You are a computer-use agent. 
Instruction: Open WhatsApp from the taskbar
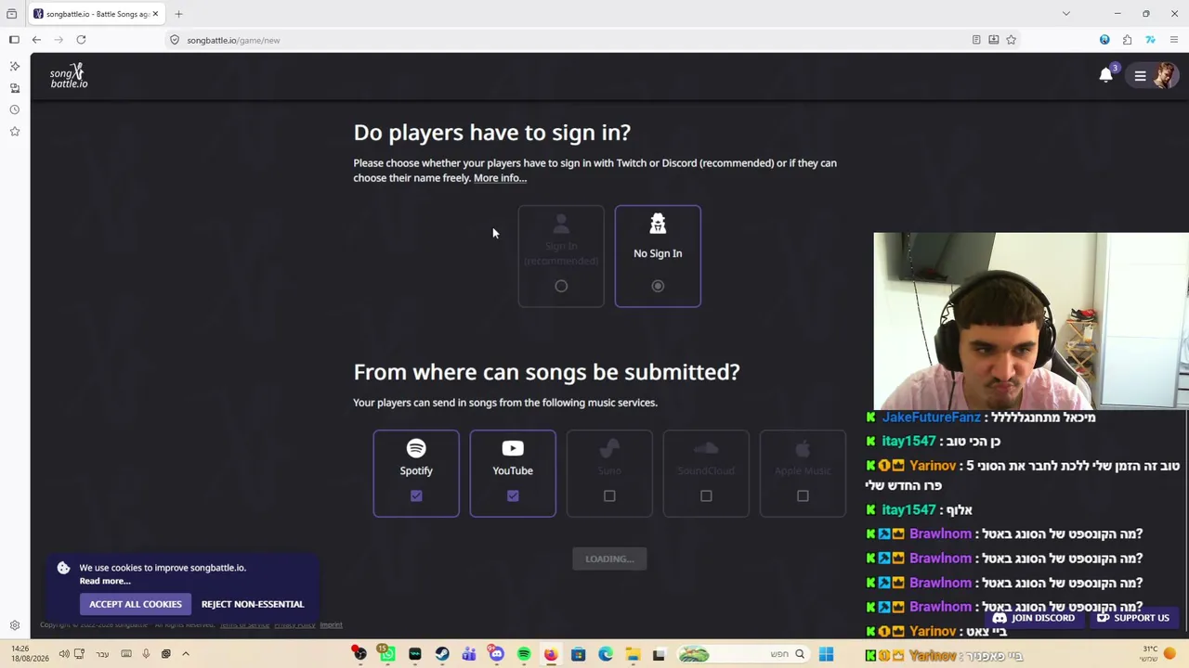(x=386, y=654)
